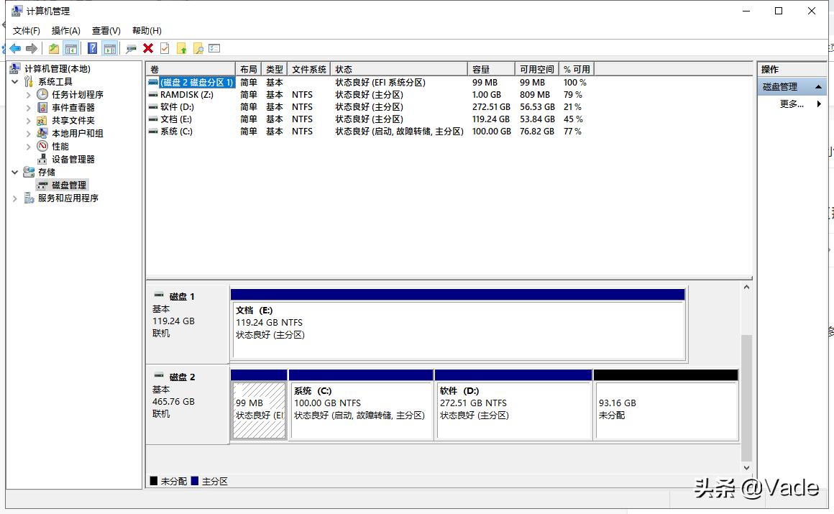
Task: Click 更多... in the actions pane
Action: (791, 104)
